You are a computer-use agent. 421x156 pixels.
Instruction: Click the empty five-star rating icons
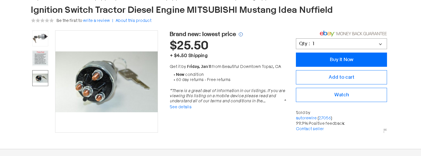[x=42, y=20]
